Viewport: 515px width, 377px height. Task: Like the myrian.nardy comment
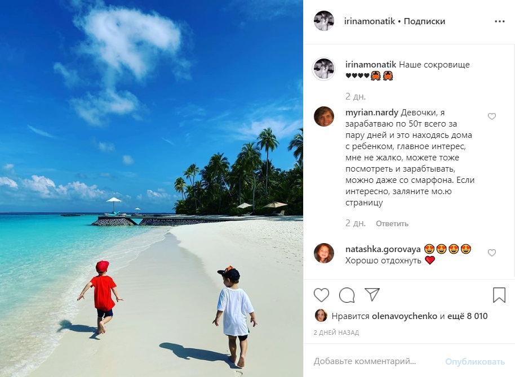coord(492,116)
